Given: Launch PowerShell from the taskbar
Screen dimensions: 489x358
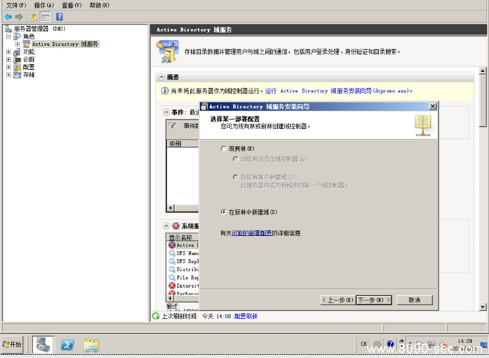Looking at the screenshot, I should (67, 345).
